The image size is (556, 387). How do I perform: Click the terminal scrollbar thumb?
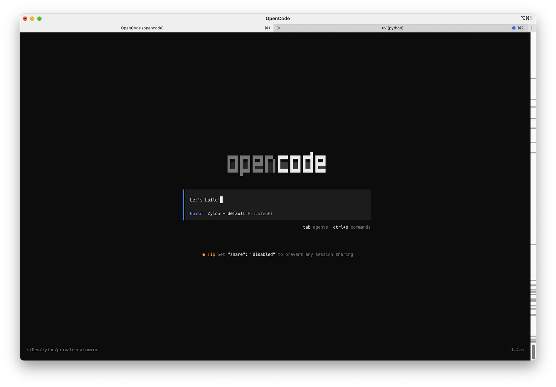tap(533, 352)
